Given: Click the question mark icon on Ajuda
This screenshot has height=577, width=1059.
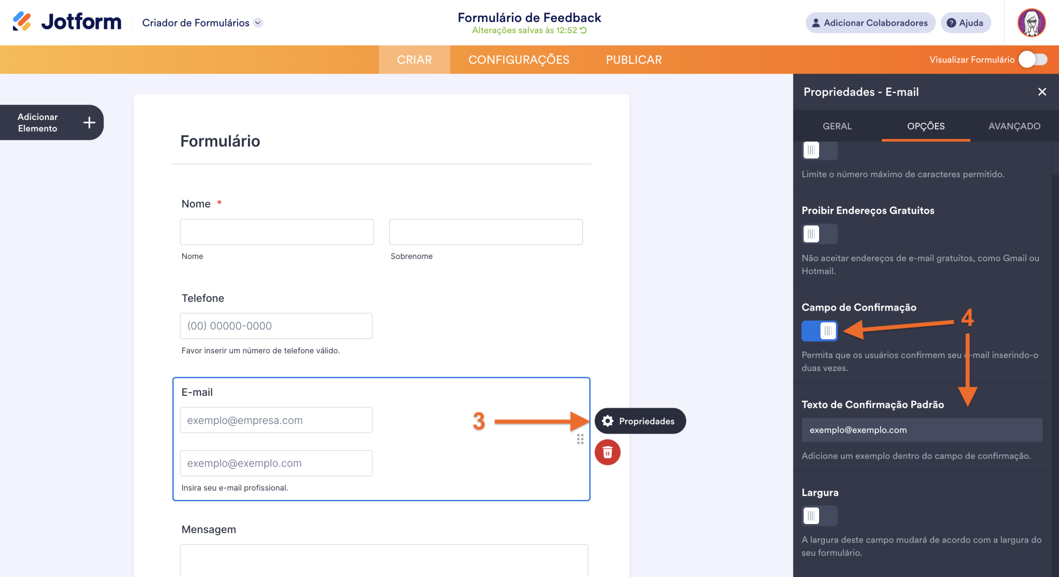Looking at the screenshot, I should click(x=952, y=23).
